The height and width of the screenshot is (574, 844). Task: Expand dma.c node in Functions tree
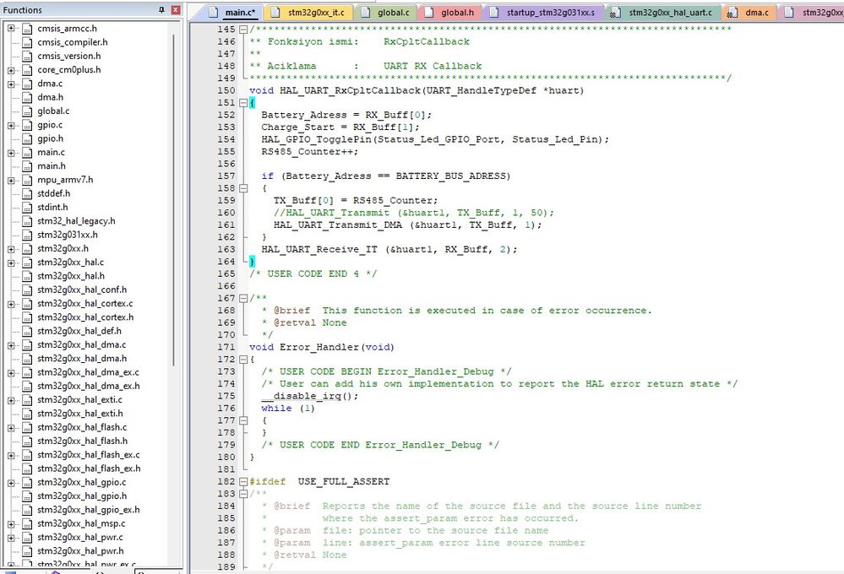coord(11,84)
